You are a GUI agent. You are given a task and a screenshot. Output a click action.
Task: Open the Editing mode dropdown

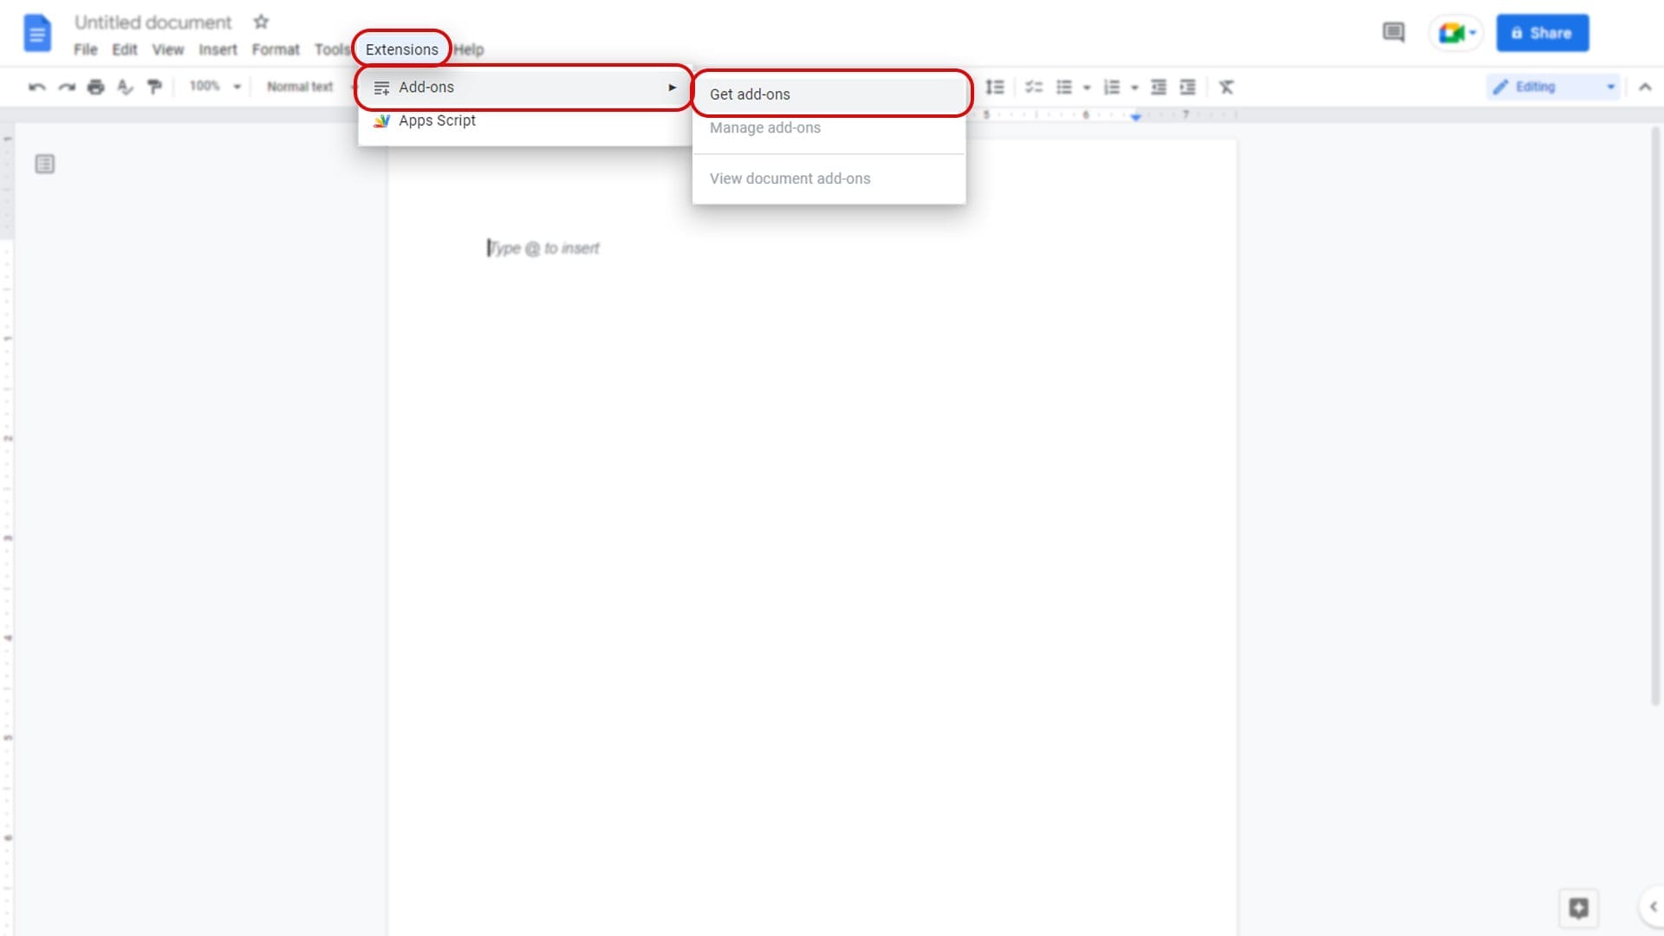1554,87
